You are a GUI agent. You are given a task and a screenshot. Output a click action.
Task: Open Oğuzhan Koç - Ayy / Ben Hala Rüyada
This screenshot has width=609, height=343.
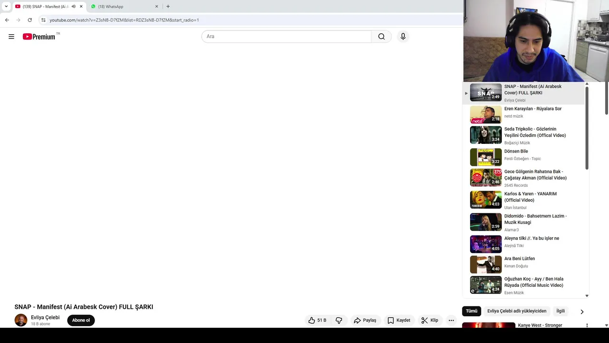point(524,285)
